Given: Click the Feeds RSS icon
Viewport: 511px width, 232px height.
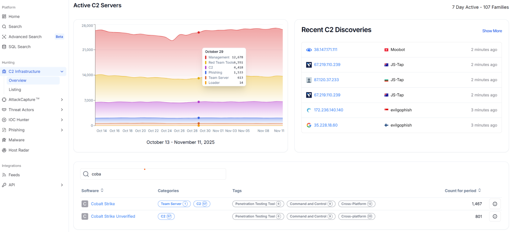Looking at the screenshot, I should pos(4,175).
